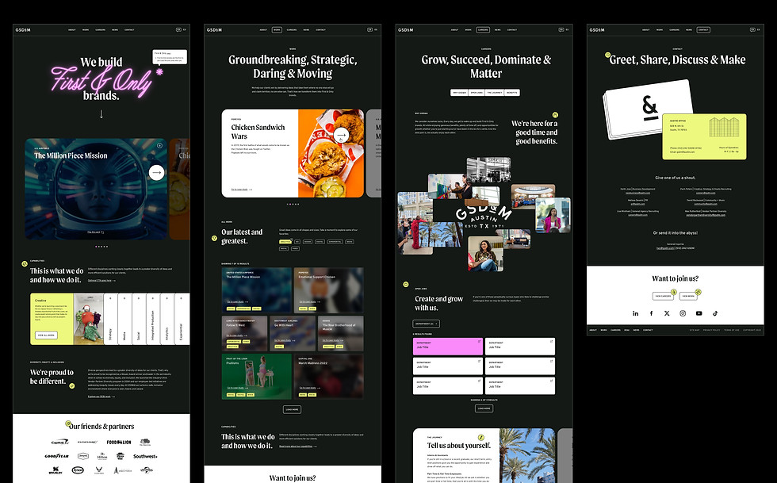Click round arrow on Million Piece Mission card

[x=157, y=173]
